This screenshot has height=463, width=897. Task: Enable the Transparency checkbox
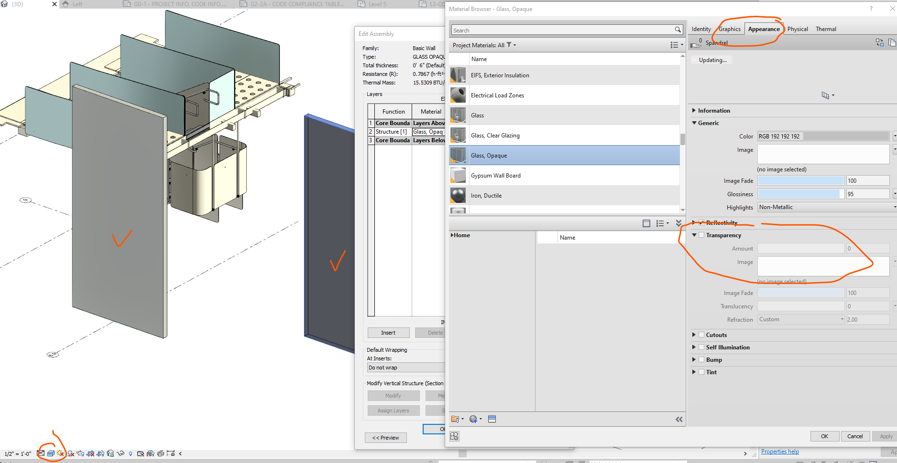pos(701,235)
